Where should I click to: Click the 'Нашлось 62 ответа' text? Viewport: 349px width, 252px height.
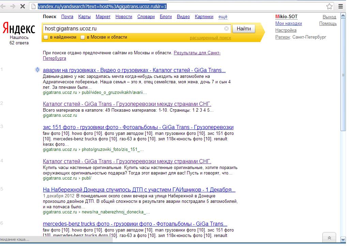click(x=19, y=40)
